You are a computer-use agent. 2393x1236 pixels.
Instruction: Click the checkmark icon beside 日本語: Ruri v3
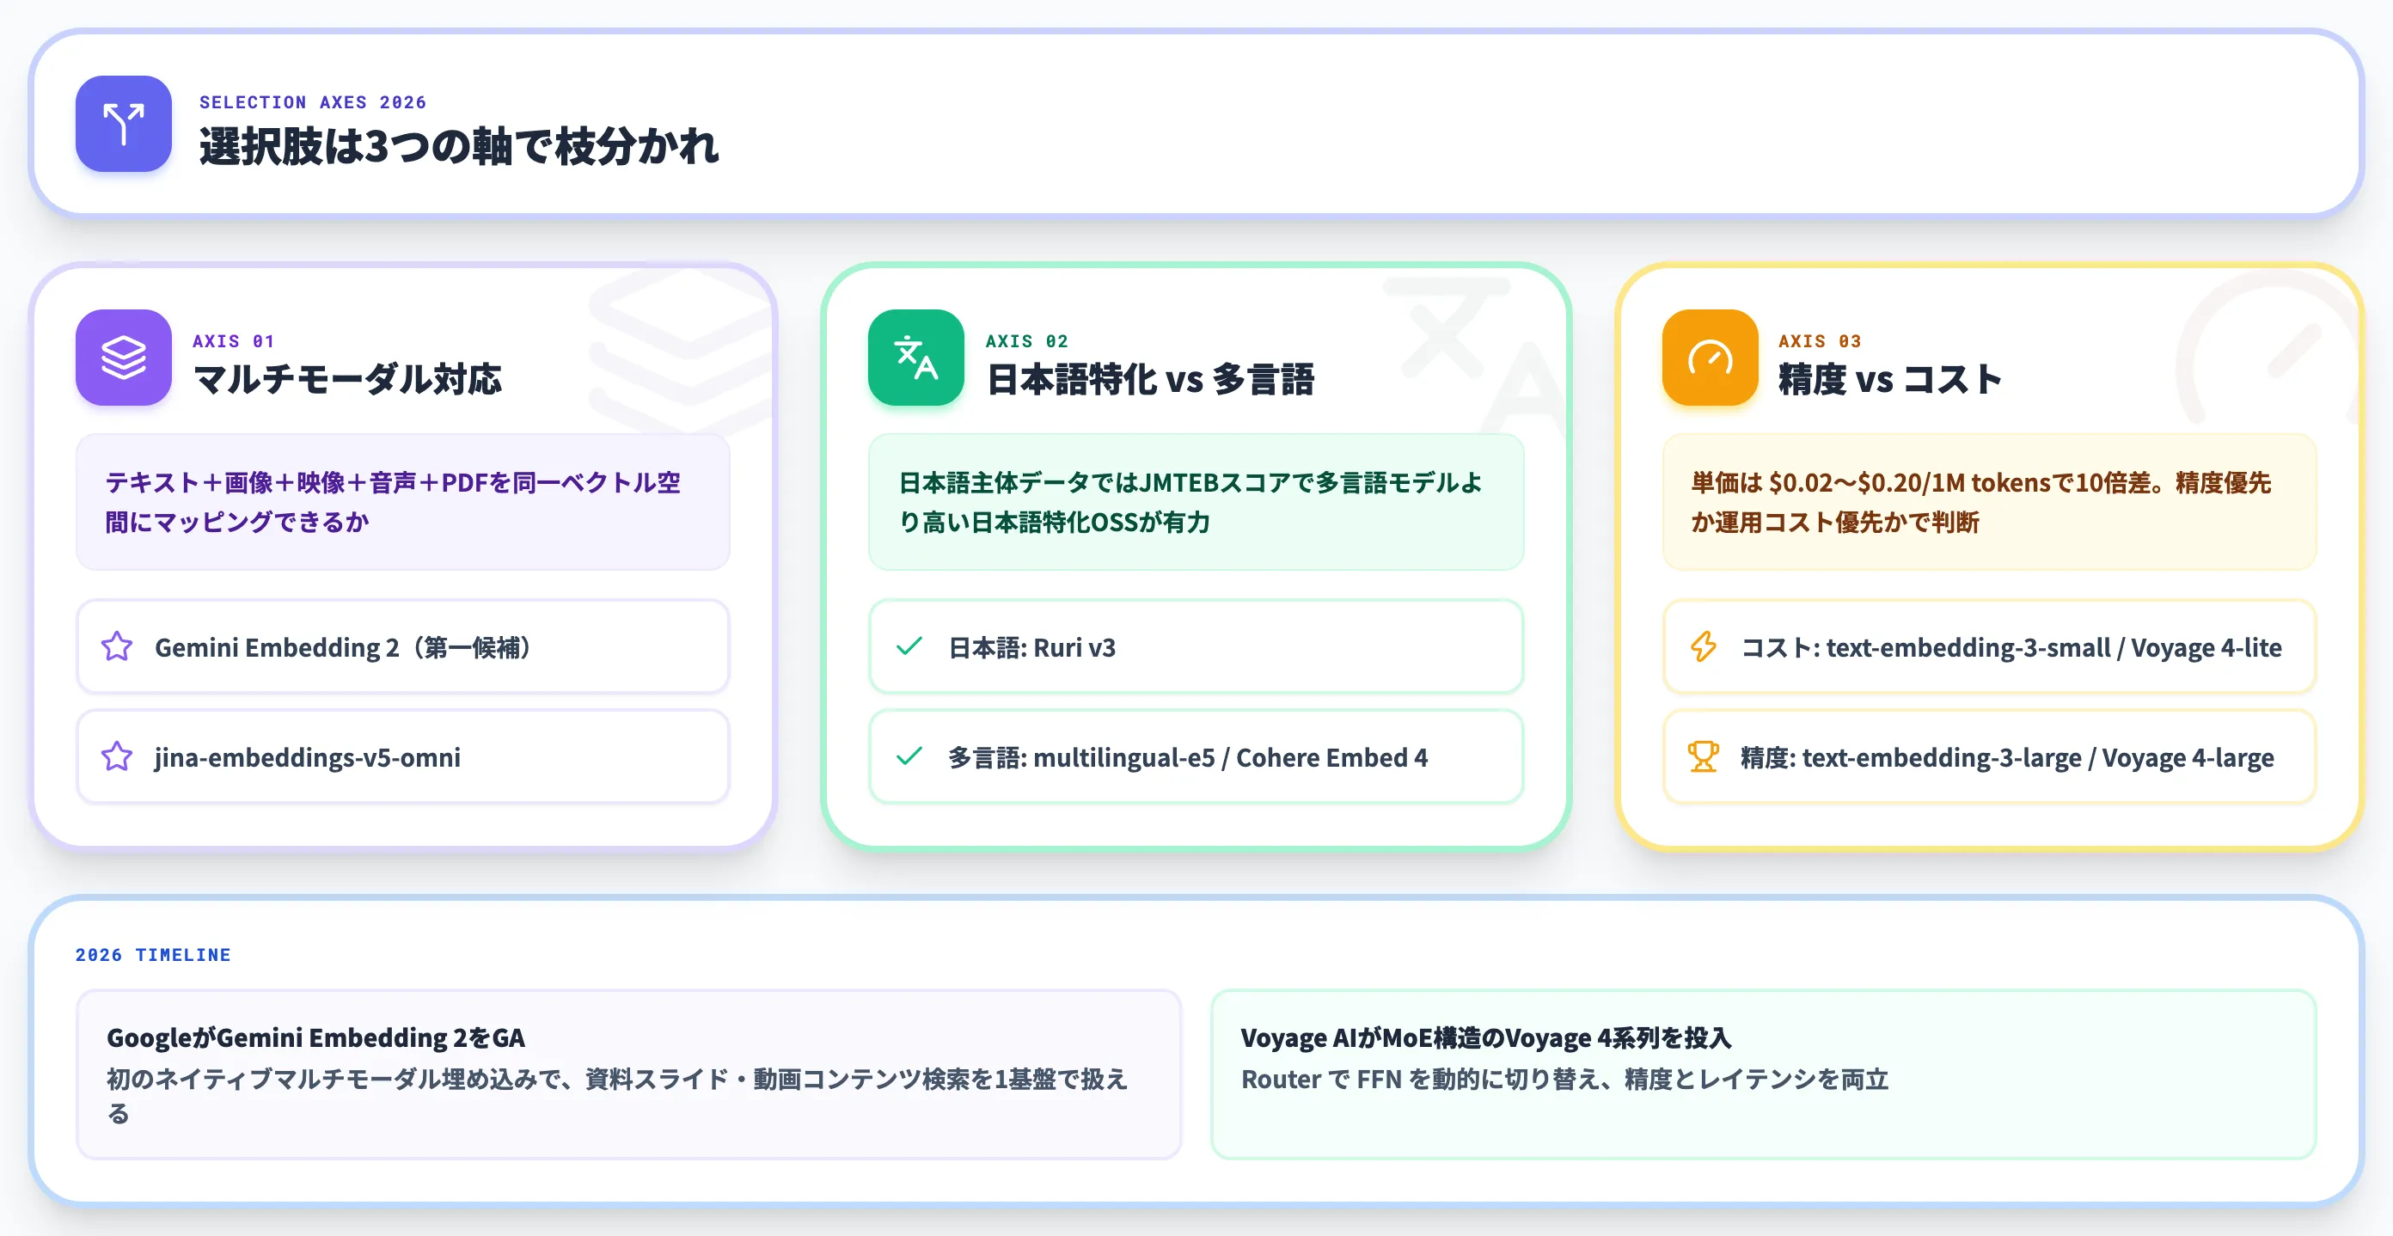[909, 646]
